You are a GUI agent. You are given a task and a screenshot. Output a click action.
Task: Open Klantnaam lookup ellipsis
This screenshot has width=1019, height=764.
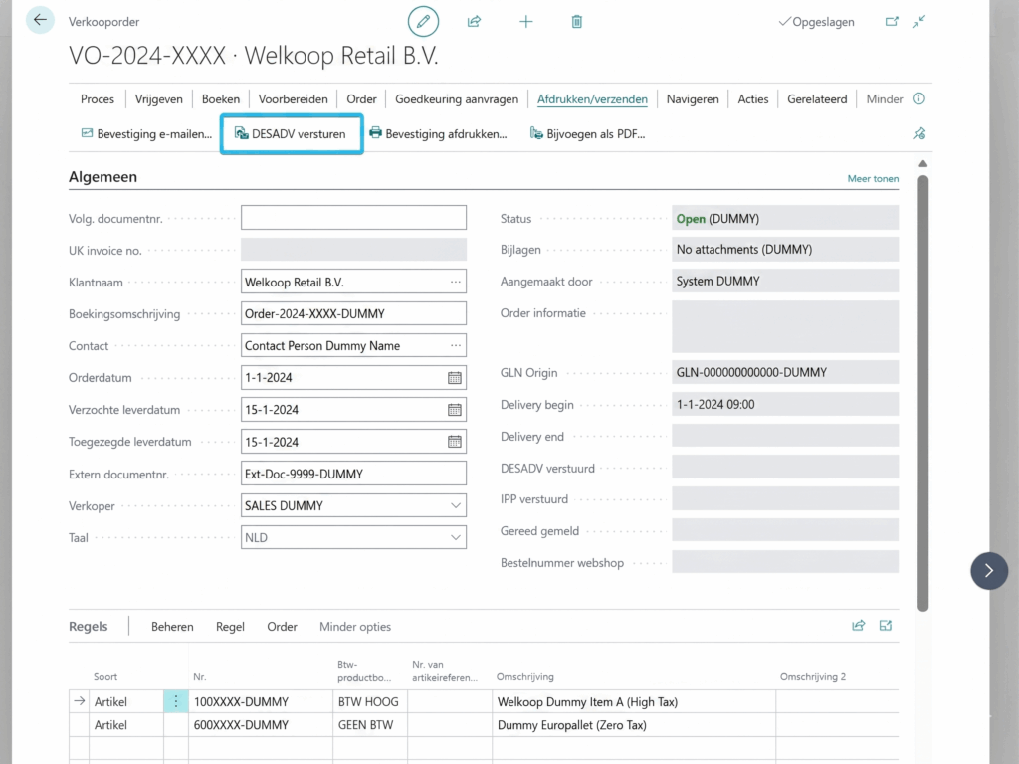click(x=456, y=283)
